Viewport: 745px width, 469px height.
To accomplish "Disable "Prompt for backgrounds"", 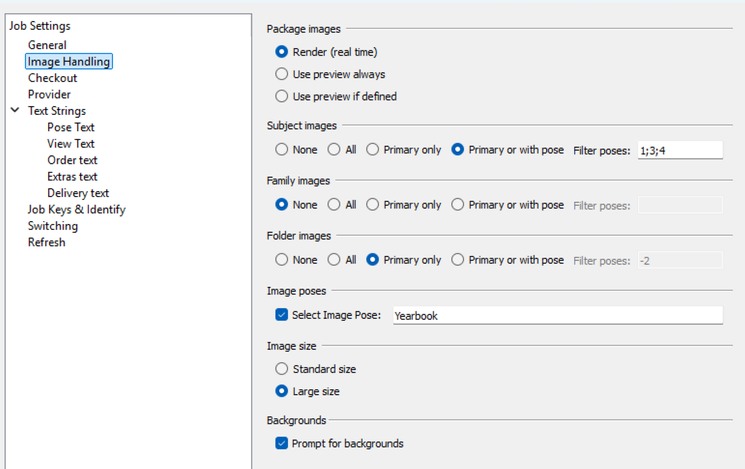I will point(281,443).
